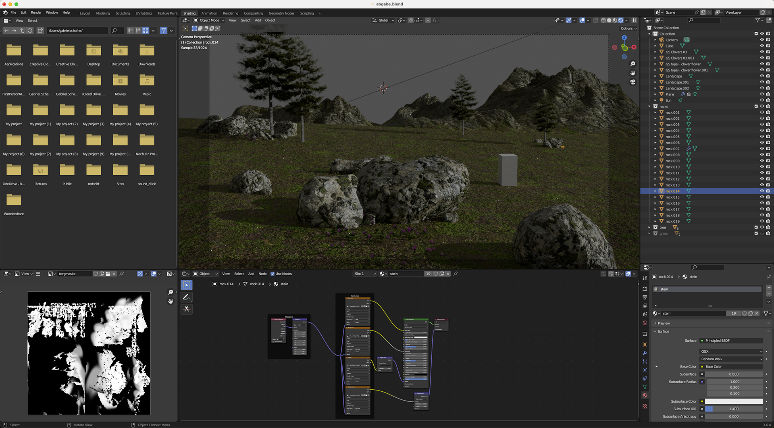Switch file browser to vertical list view

click(130, 31)
